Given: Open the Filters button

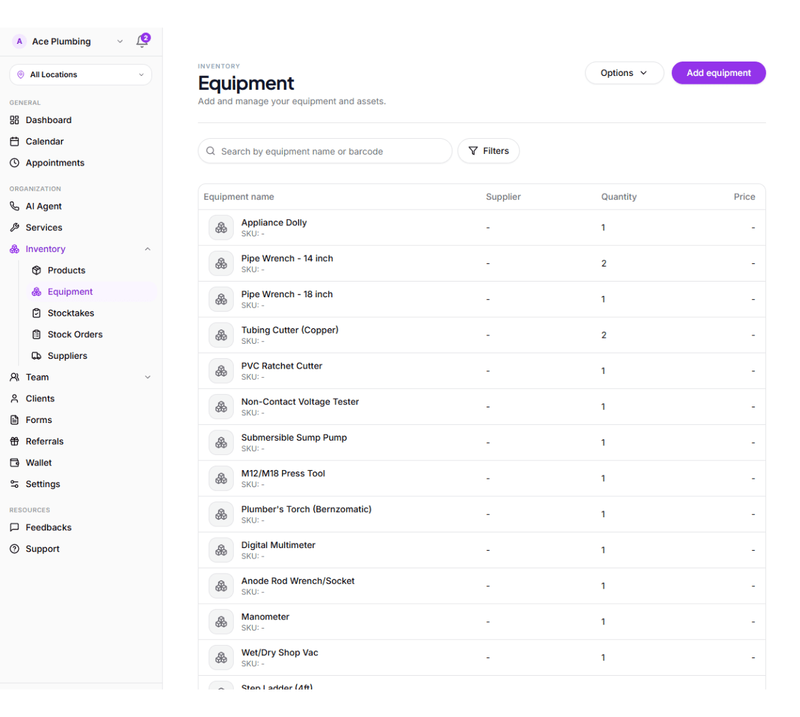Looking at the screenshot, I should tap(488, 151).
